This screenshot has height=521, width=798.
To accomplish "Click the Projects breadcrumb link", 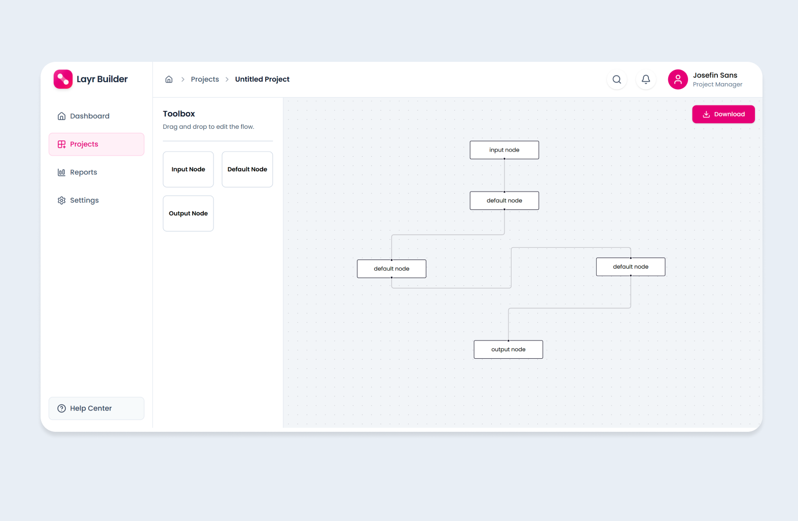I will (x=205, y=80).
